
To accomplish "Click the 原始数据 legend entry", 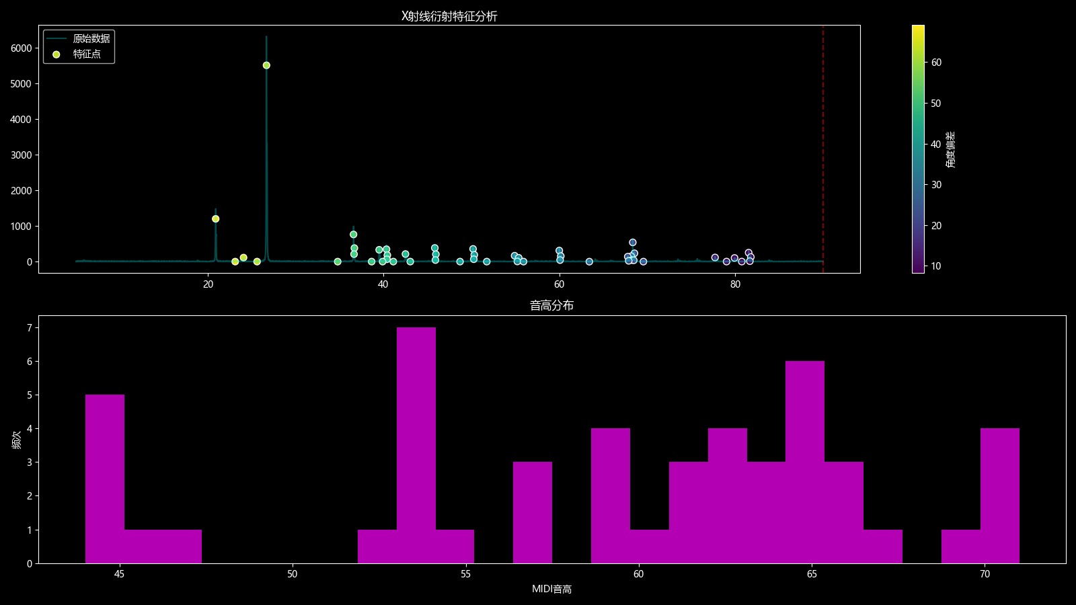I will [79, 39].
